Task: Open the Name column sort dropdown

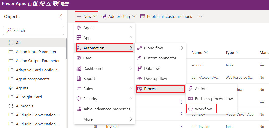Action: [x=206, y=52]
